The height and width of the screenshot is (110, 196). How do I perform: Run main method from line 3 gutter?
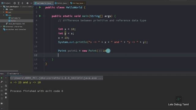(x=40, y=16)
